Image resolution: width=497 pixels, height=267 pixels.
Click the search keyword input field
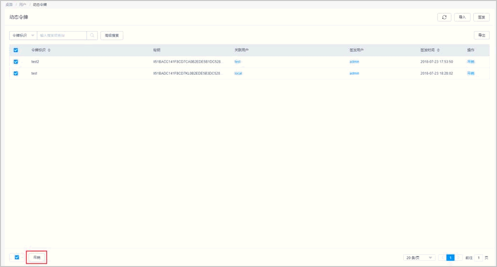62,35
